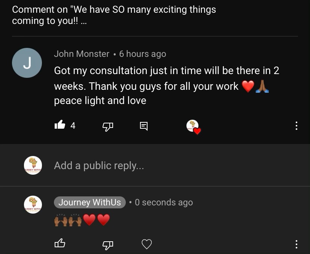
Task: Click the like count number 4
Action: 73,126
